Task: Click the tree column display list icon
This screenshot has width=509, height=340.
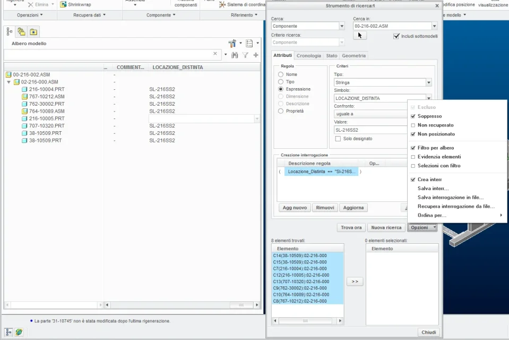Action: pos(249,43)
